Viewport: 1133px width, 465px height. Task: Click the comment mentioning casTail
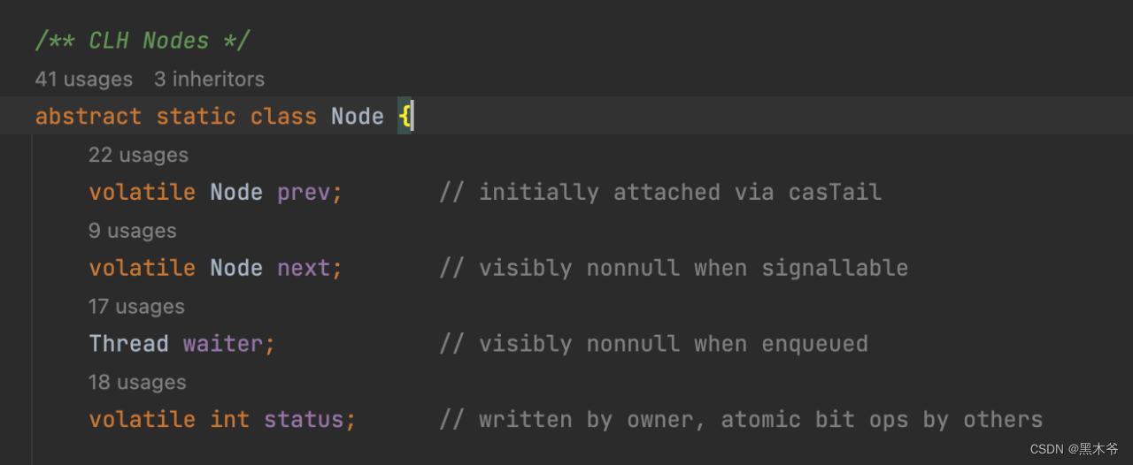pos(661,192)
